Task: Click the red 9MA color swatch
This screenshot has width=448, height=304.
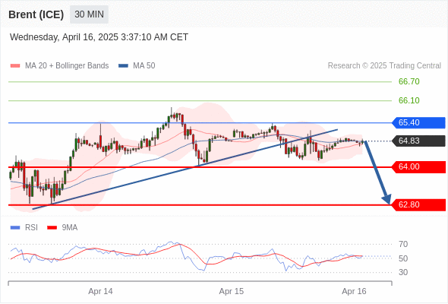Action: [52, 228]
